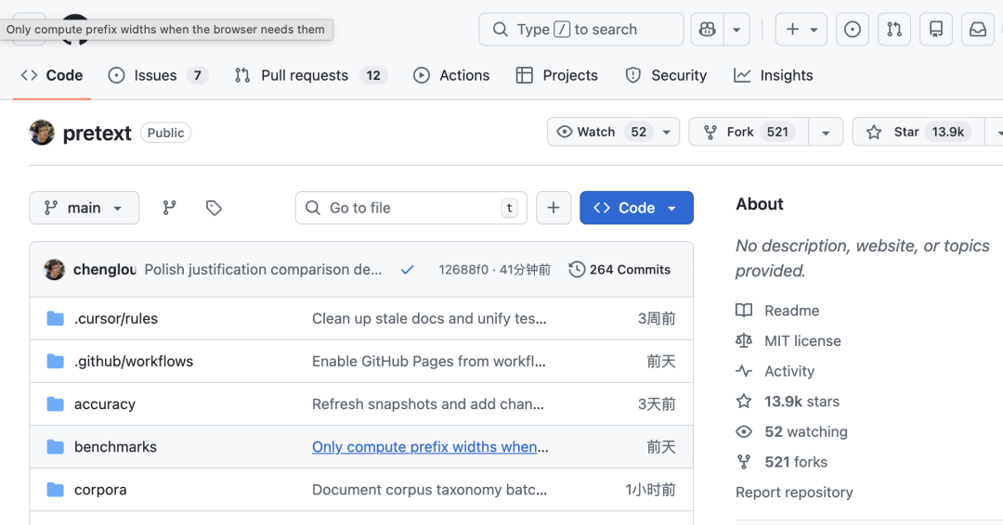Image resolution: width=1003 pixels, height=525 pixels.
Task: Open latest commit message Polish justification
Action: (x=263, y=270)
